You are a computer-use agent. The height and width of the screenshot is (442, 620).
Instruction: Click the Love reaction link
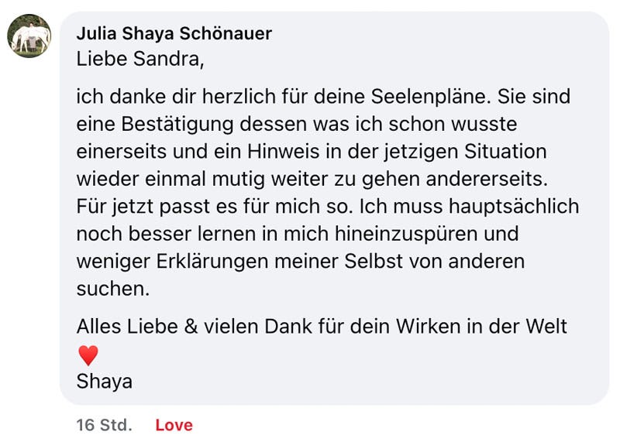[x=174, y=425]
